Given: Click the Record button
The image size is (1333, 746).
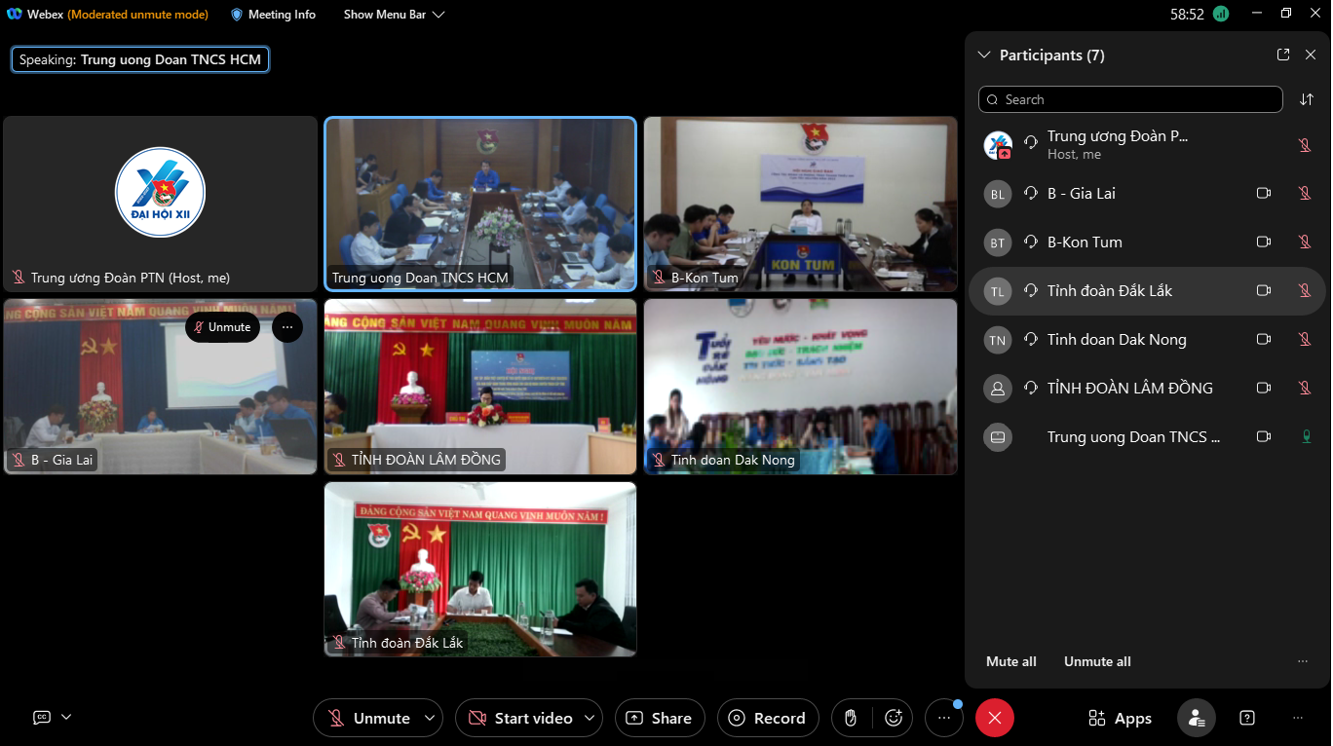Looking at the screenshot, I should [767, 718].
